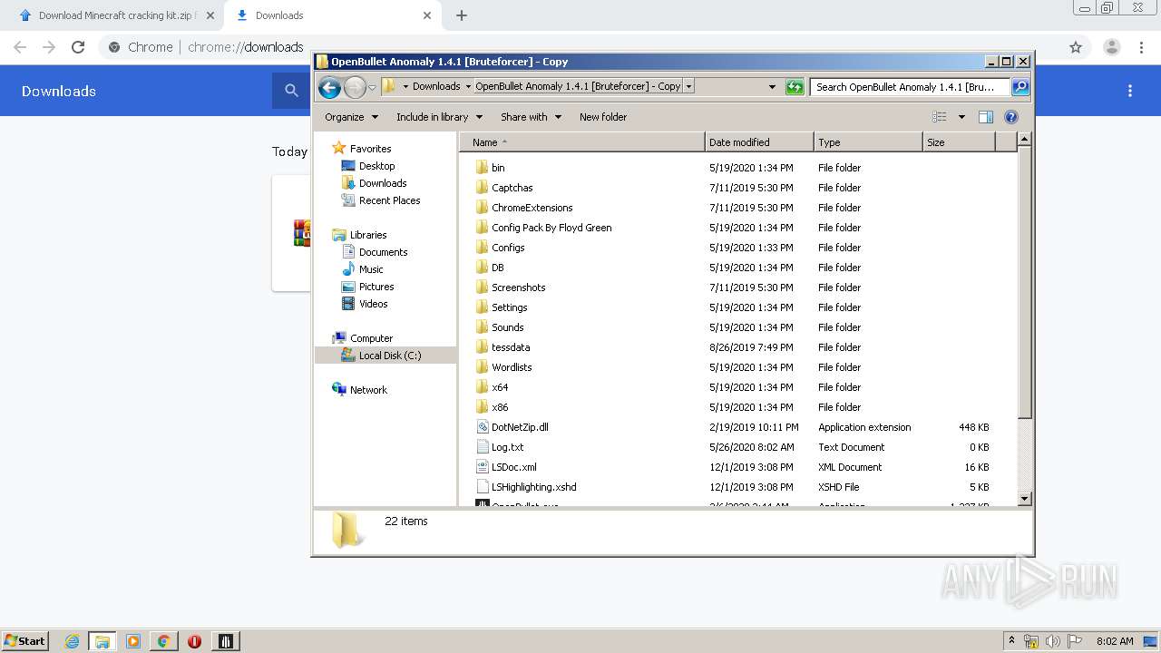Select Local Disk (C:) in navigation pane
Viewport: 1161px width, 653px height.
[389, 356]
